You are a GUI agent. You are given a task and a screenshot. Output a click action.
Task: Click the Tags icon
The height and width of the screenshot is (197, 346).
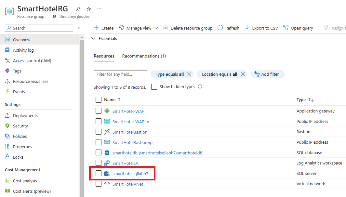click(7, 71)
